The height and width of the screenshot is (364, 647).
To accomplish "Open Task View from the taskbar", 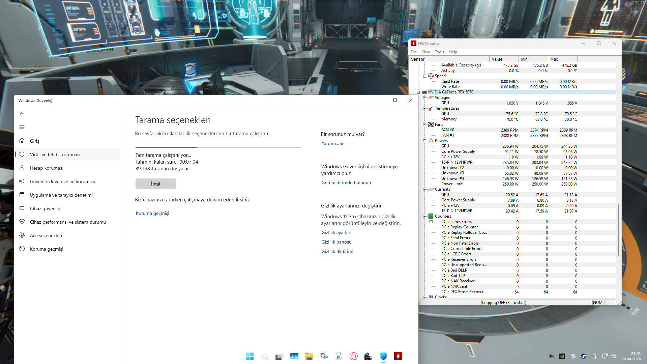I will [279, 356].
